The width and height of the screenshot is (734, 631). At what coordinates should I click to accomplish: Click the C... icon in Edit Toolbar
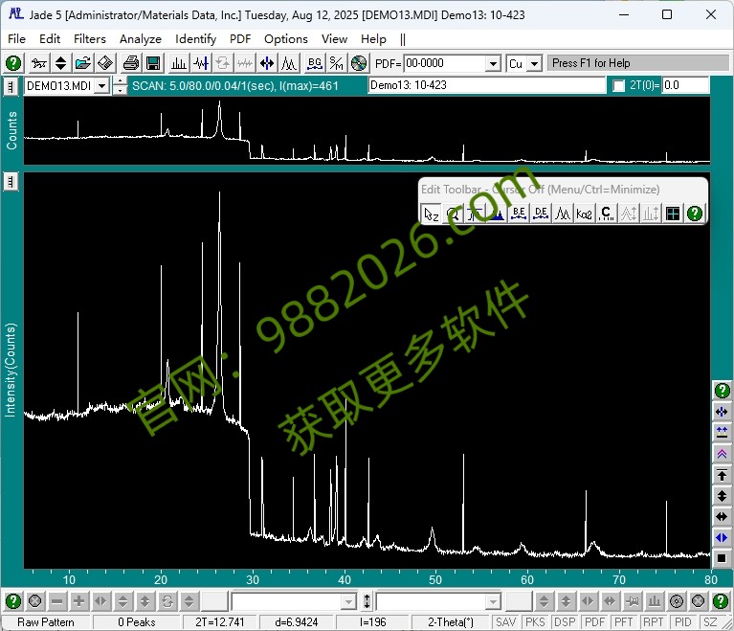[x=606, y=214]
